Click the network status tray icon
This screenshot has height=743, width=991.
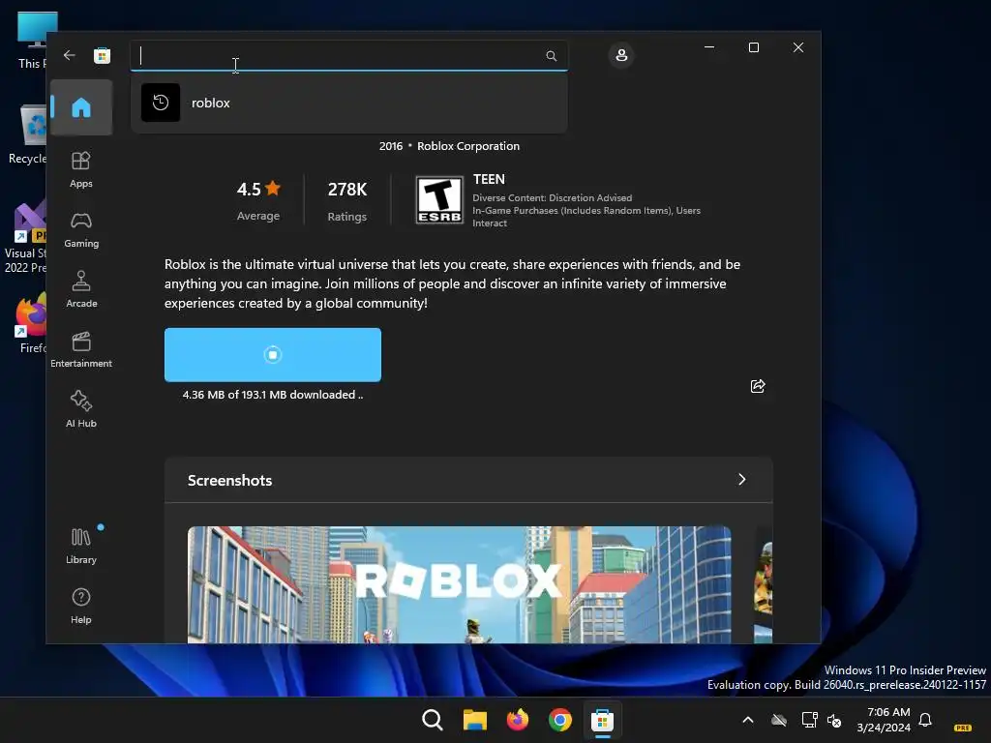809,720
